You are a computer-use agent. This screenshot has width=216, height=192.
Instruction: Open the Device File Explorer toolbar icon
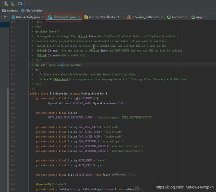[x=20, y=3]
